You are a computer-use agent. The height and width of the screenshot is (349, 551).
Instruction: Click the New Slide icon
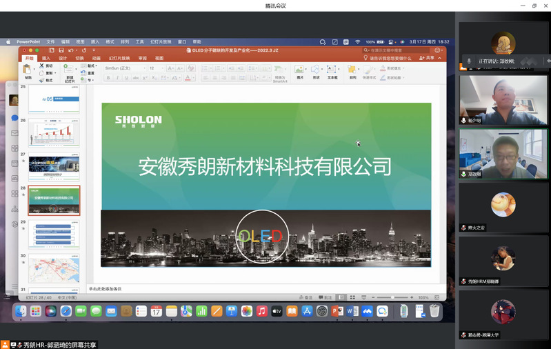[70, 70]
